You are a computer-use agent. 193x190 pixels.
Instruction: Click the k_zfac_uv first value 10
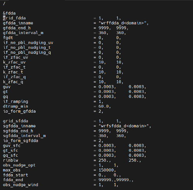point(101,62)
